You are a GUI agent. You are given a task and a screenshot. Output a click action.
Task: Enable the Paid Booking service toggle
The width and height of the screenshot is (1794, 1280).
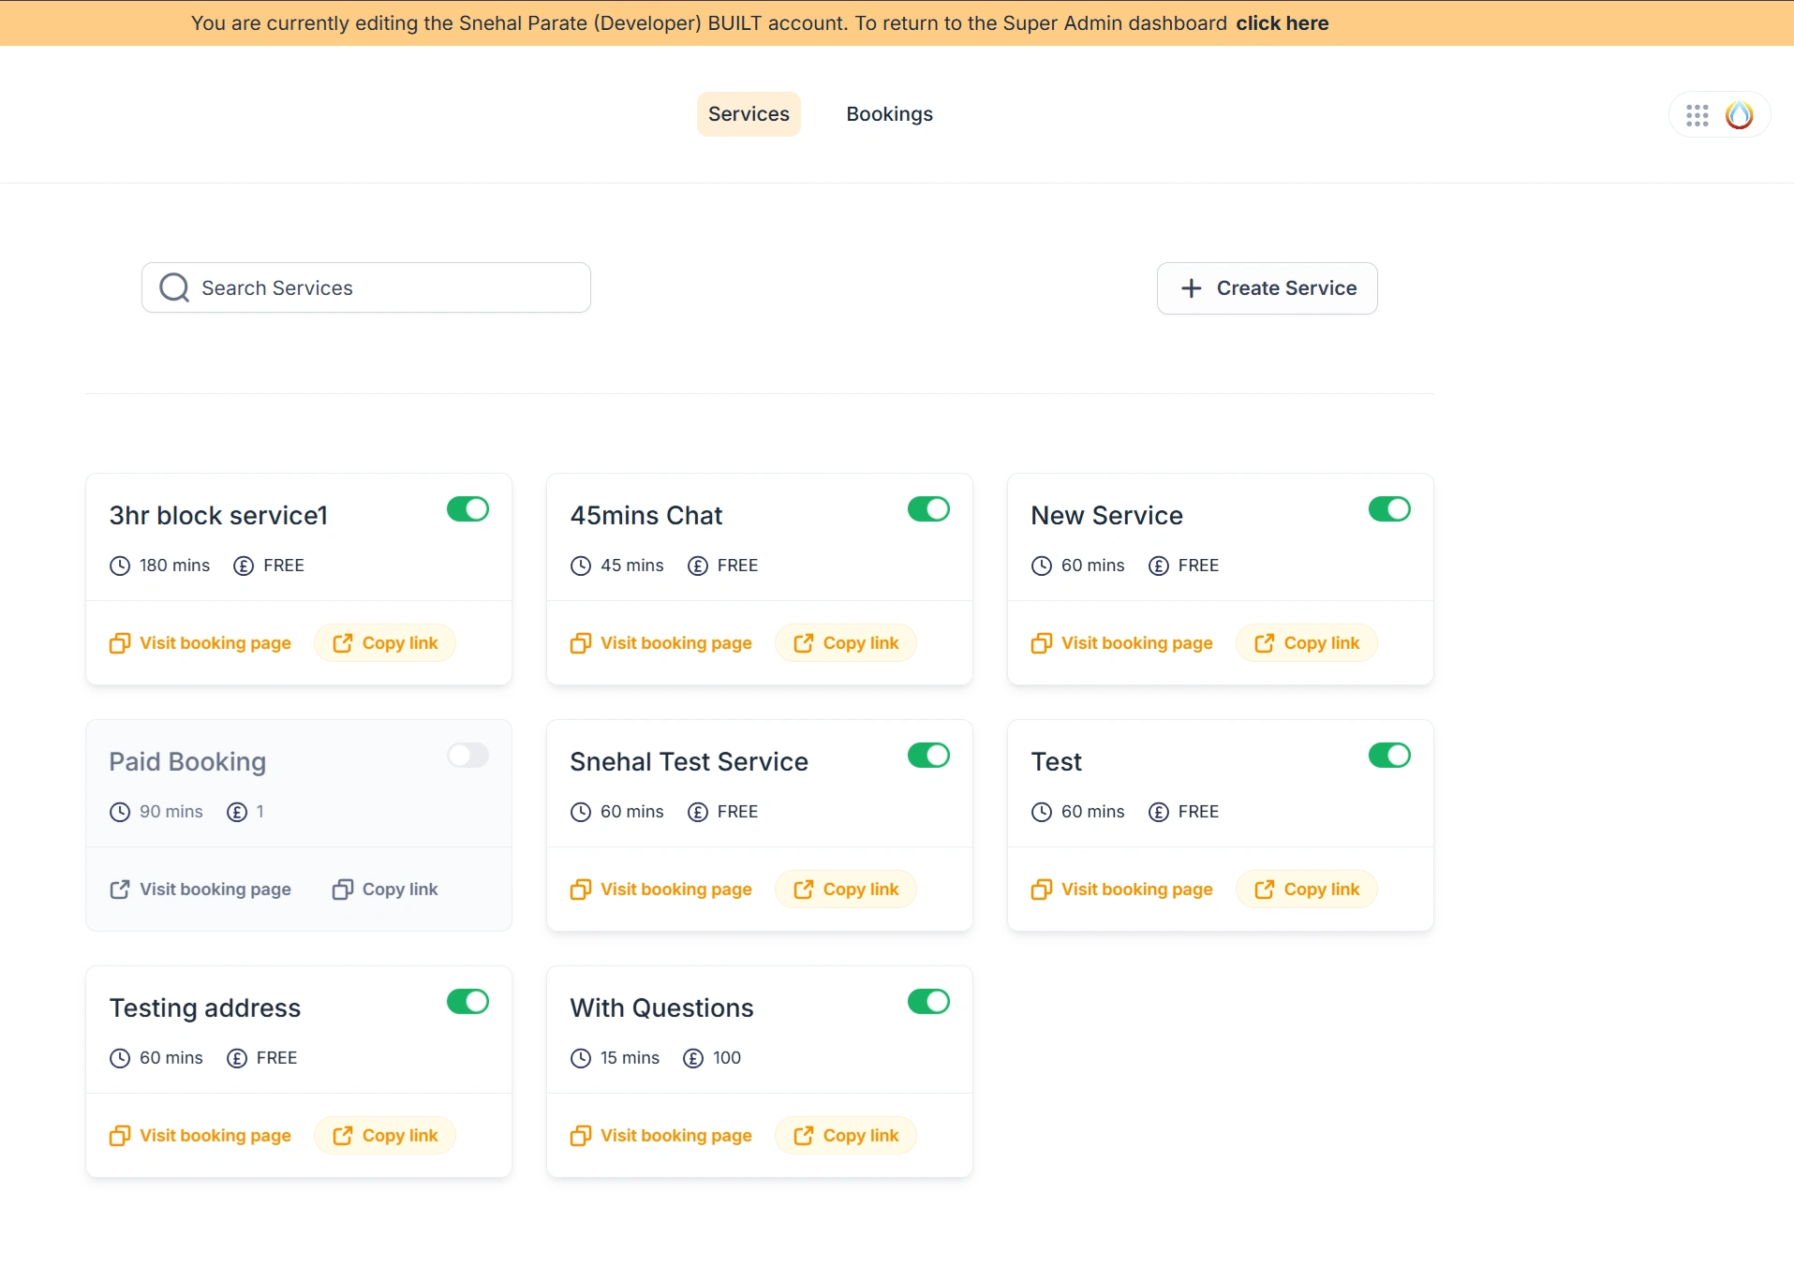pyautogui.click(x=467, y=756)
